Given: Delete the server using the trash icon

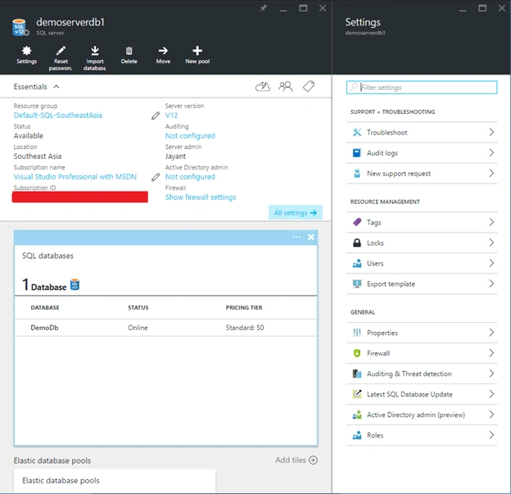Looking at the screenshot, I should point(129,51).
